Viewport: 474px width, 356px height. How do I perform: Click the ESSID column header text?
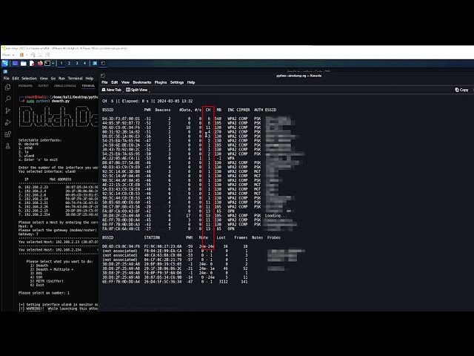click(x=270, y=110)
